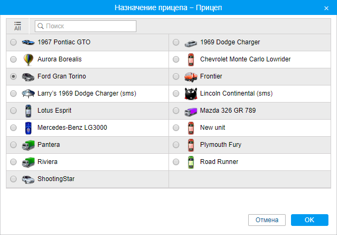The width and height of the screenshot is (337, 235).
Task: Click the Pantera green truck icon
Action: point(28,145)
